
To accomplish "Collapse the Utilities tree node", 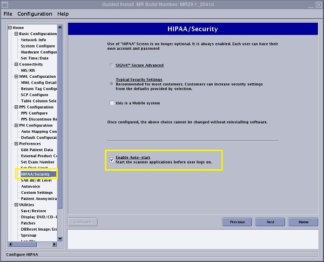I will click(x=17, y=205).
